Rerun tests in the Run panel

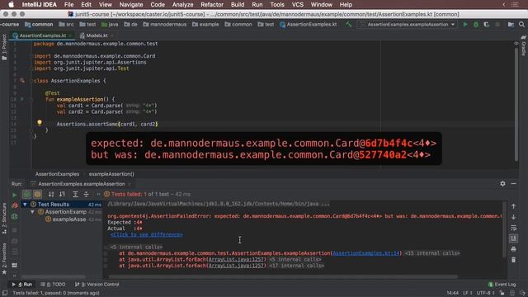click(x=15, y=195)
